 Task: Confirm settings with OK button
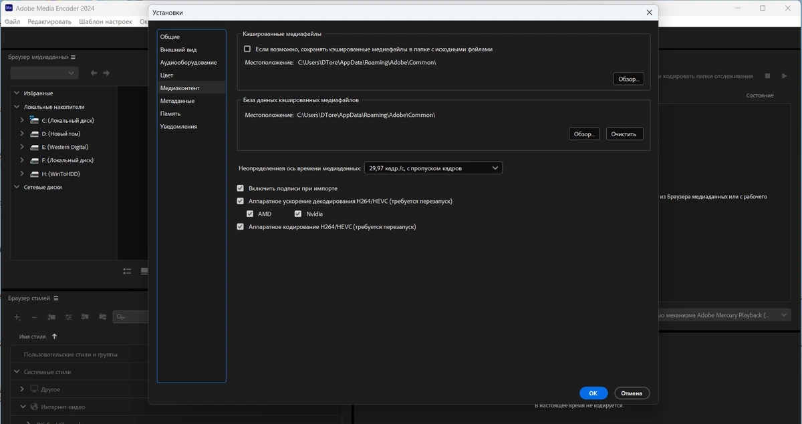pyautogui.click(x=593, y=393)
